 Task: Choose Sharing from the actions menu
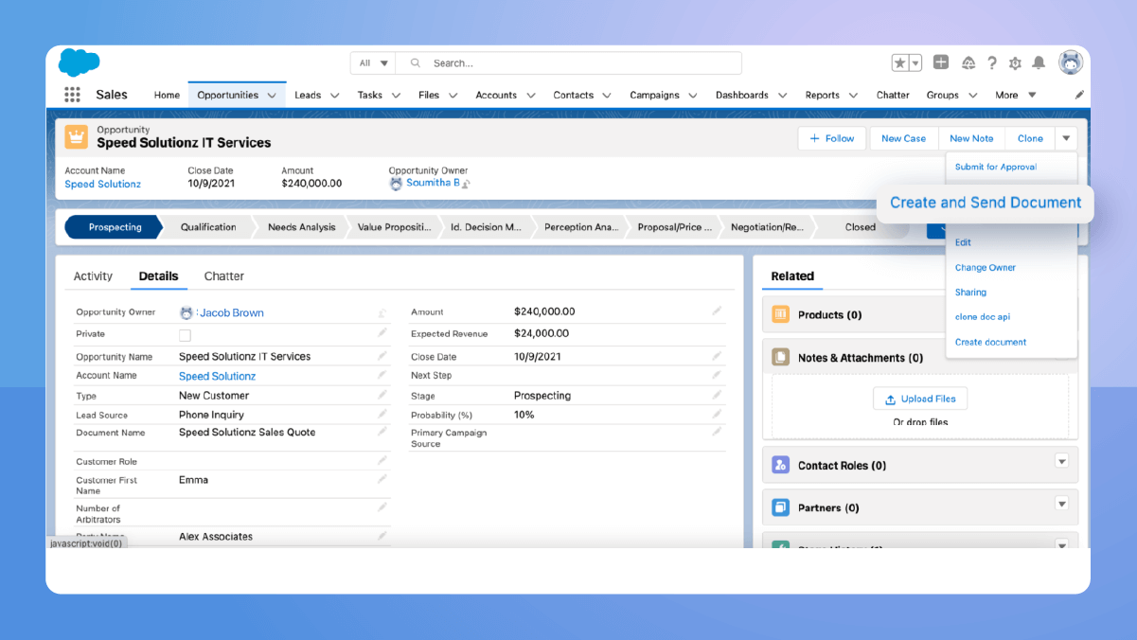point(970,292)
